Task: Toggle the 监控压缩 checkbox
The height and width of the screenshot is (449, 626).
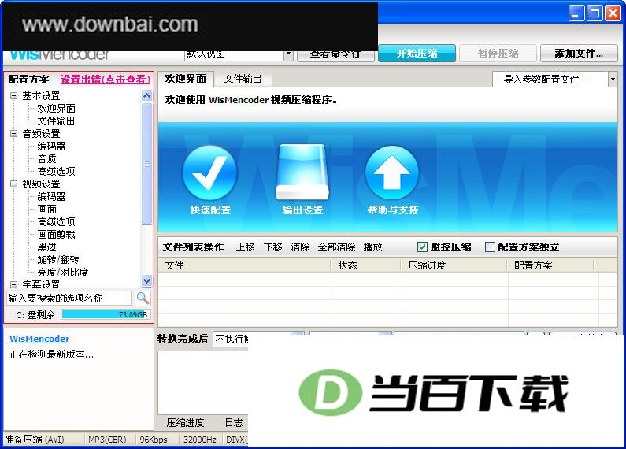Action: coord(422,247)
